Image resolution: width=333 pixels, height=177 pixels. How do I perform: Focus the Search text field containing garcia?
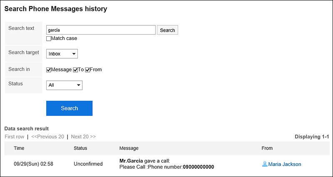point(101,30)
